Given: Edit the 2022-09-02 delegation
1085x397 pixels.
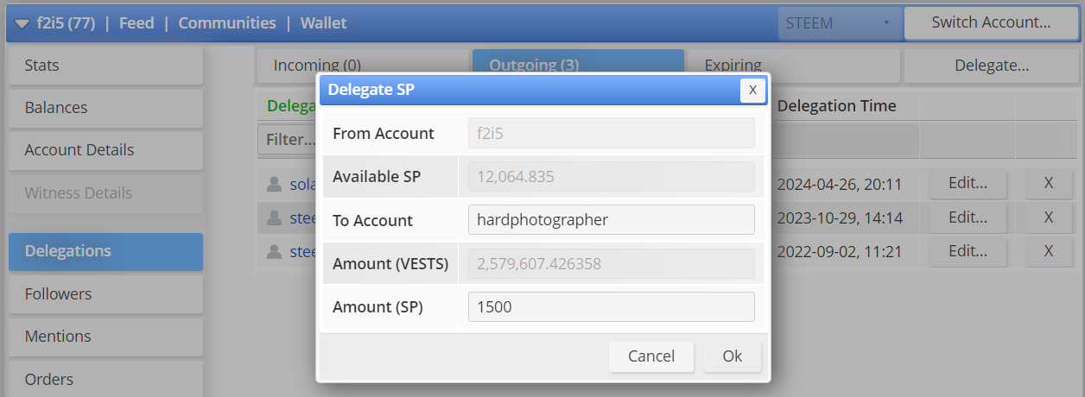Looking at the screenshot, I should coord(968,251).
